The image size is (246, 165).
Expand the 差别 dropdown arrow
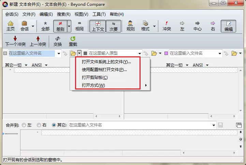[x=69, y=26]
